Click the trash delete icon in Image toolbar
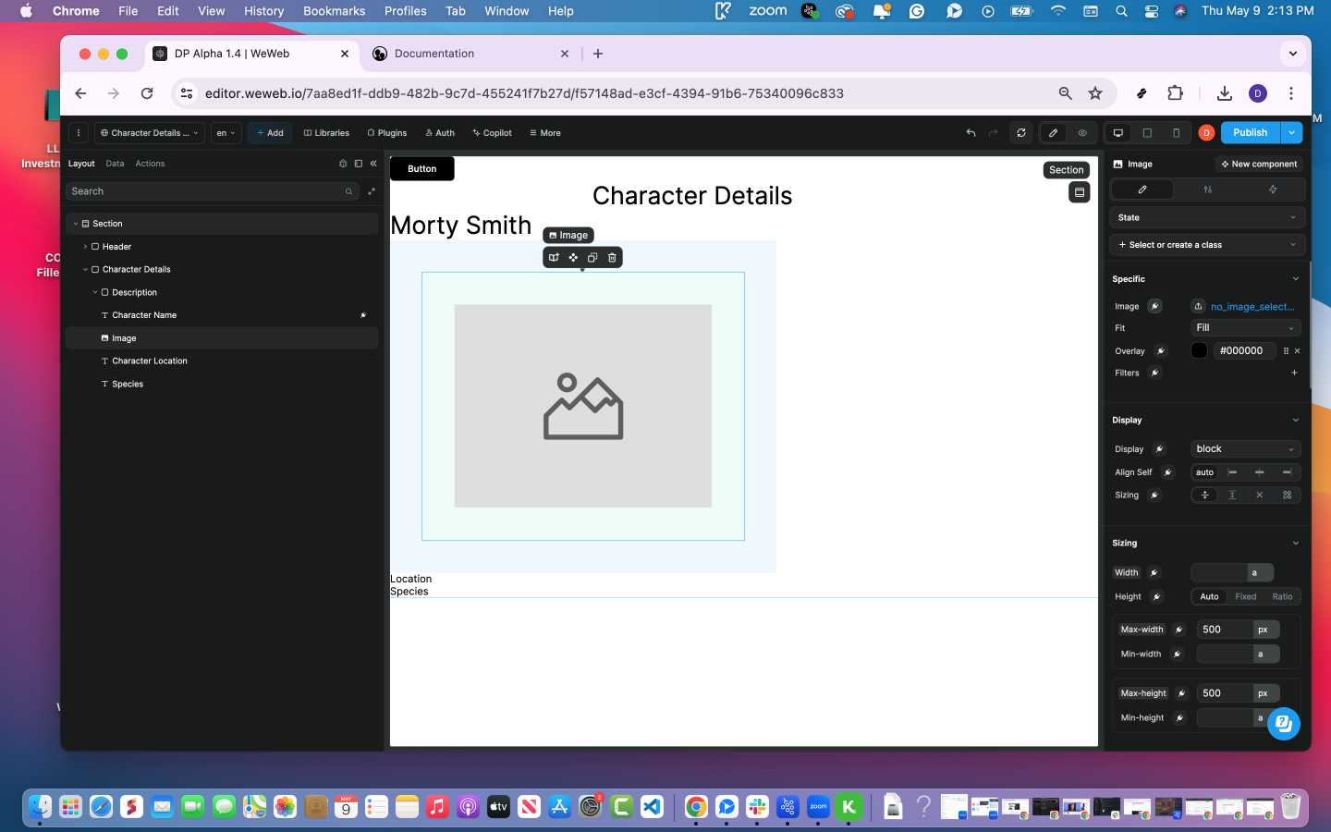The image size is (1331, 832). pos(612,258)
